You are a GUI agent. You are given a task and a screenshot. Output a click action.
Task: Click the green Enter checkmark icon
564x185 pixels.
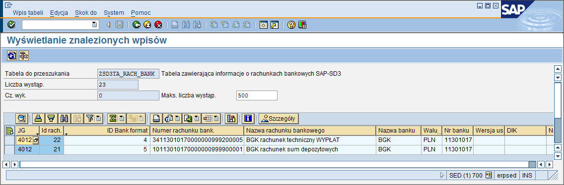pyautogui.click(x=11, y=25)
